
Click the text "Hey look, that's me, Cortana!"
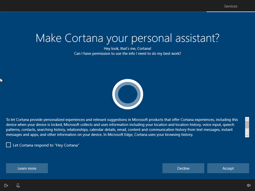(128, 48)
